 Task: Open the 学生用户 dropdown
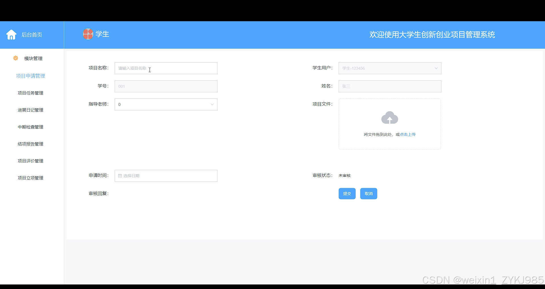point(390,68)
